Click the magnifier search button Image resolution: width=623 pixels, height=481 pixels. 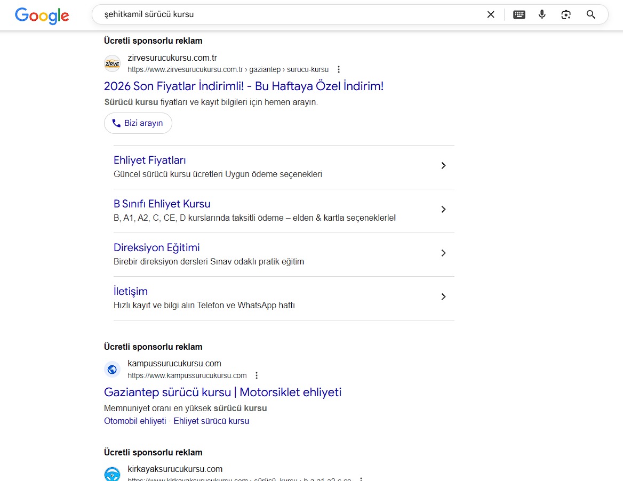pyautogui.click(x=590, y=14)
